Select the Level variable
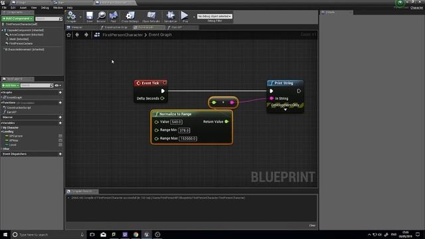Viewport: 425px width, 239px height. pyautogui.click(x=13, y=145)
